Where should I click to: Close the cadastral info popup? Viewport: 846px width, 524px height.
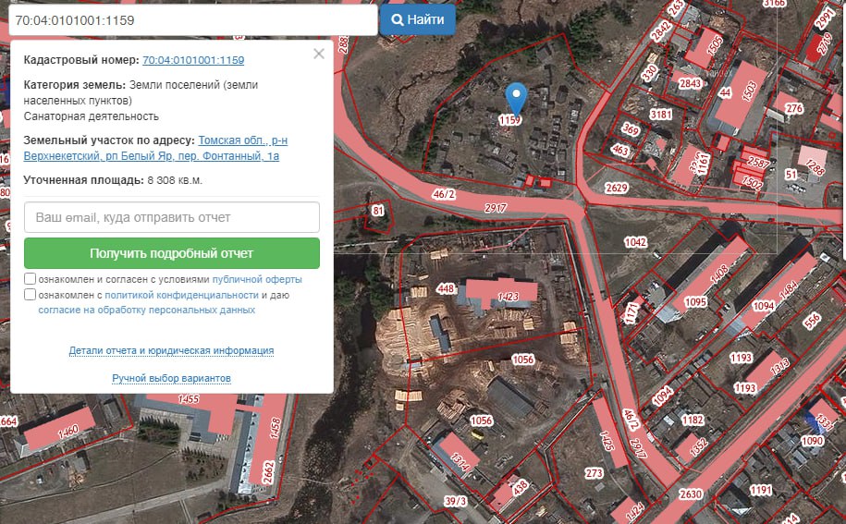pos(319,54)
